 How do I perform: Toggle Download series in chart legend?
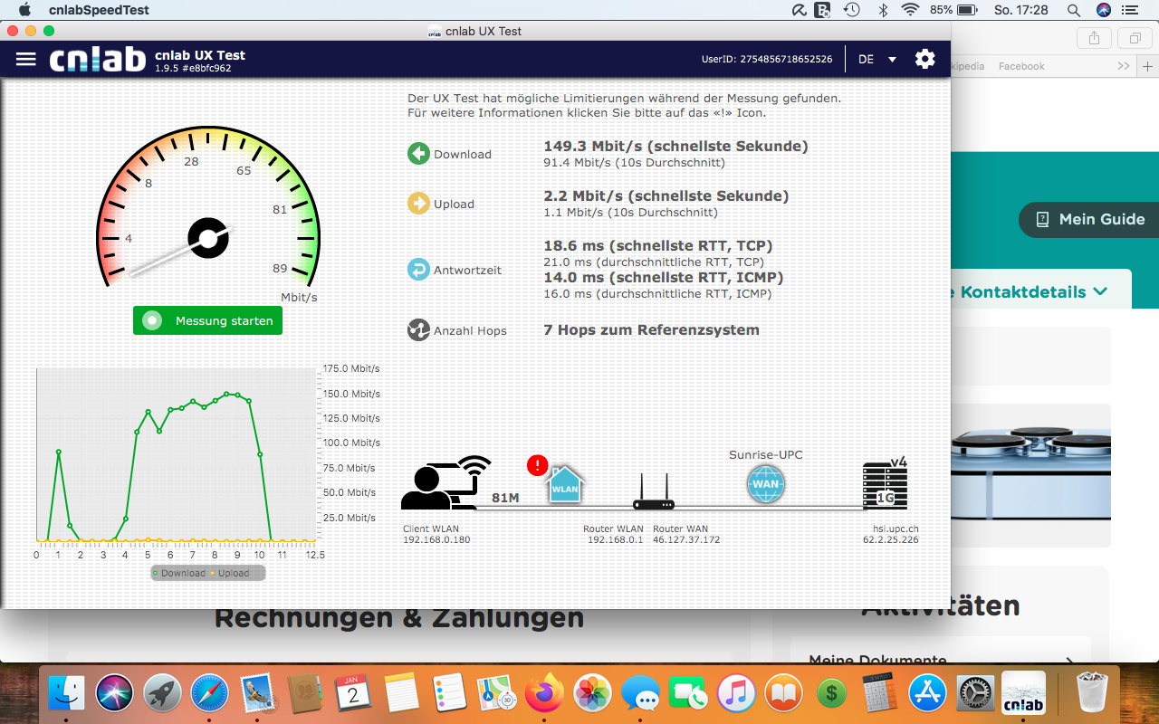(179, 573)
